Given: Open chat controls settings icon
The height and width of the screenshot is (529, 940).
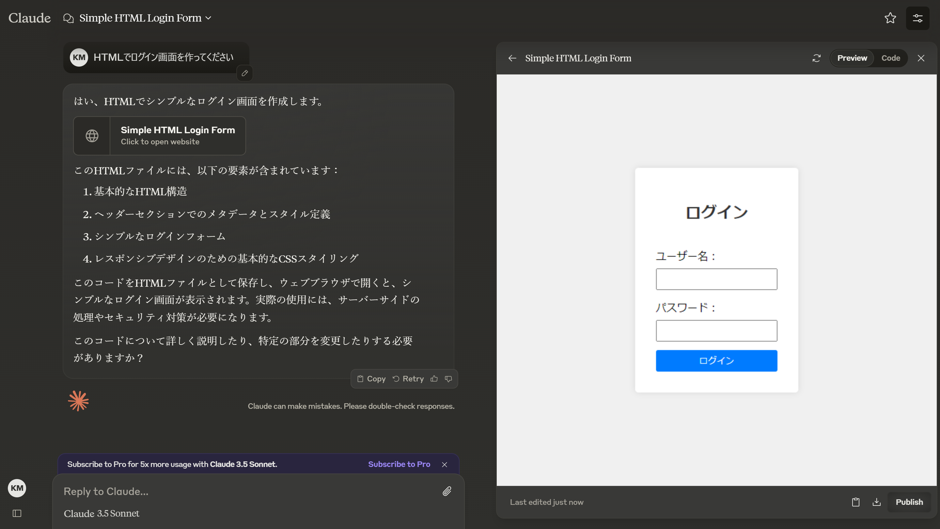Looking at the screenshot, I should (x=917, y=18).
